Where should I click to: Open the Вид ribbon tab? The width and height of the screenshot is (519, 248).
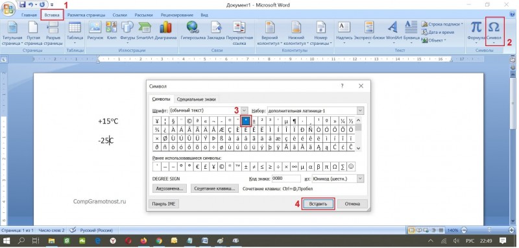(204, 15)
